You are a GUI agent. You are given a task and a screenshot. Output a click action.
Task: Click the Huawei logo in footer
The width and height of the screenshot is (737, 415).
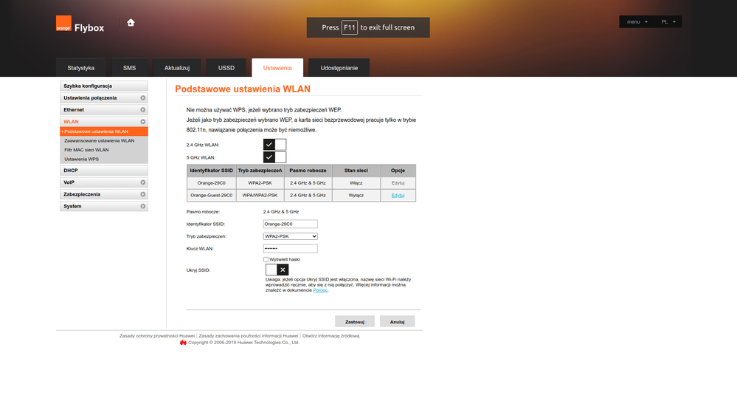(183, 343)
